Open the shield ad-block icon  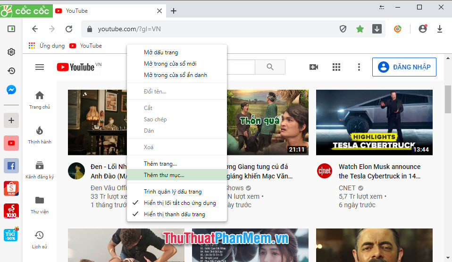343,29
